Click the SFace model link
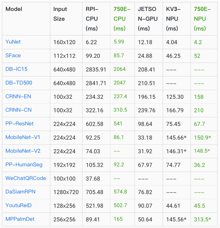The width and height of the screenshot is (220, 228). [x=13, y=56]
